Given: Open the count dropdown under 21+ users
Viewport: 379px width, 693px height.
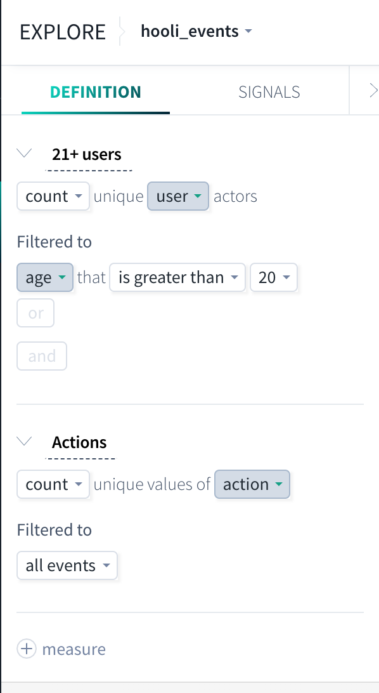Looking at the screenshot, I should (x=53, y=196).
